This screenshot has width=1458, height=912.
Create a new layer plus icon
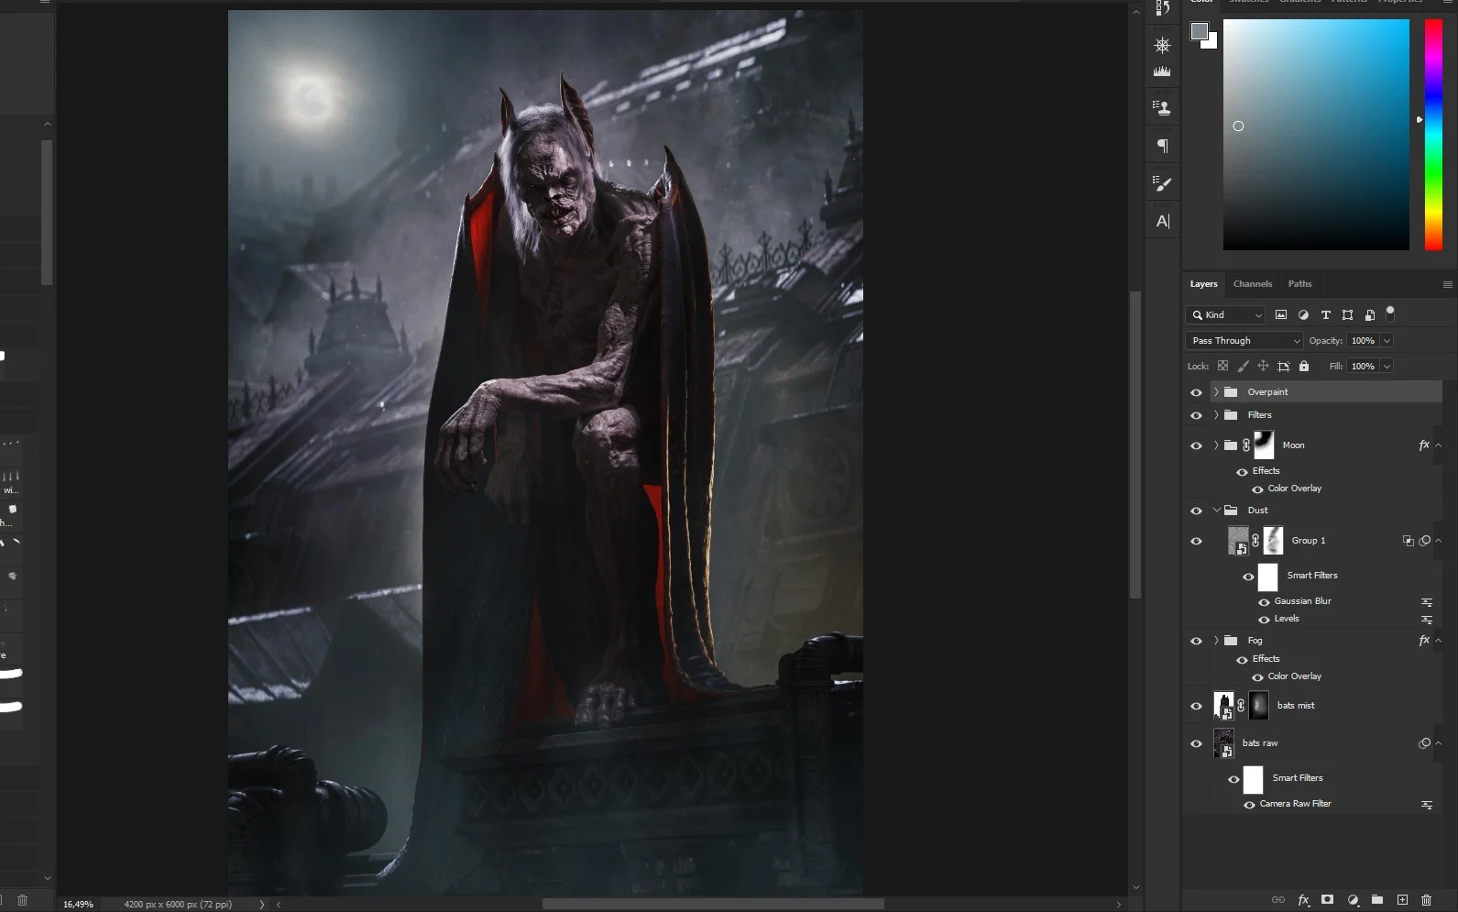coord(1402,900)
